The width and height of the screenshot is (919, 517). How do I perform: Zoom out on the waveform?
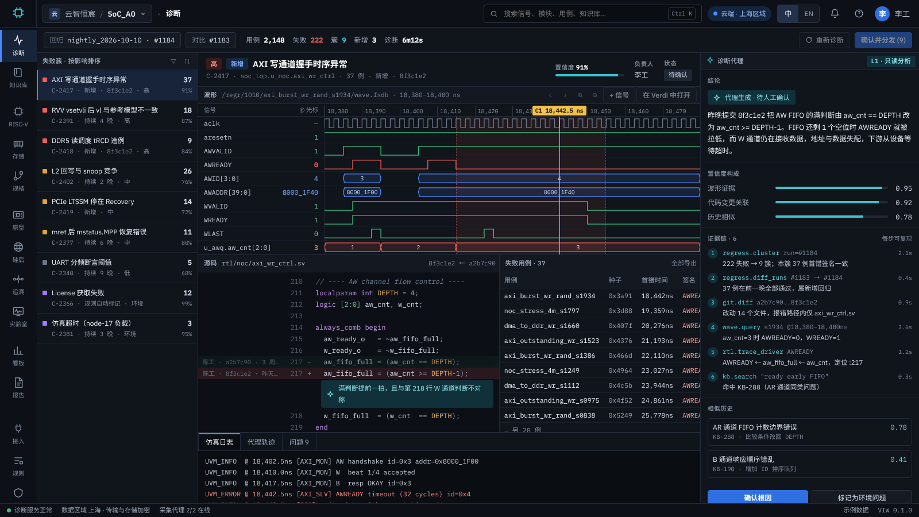pos(595,95)
